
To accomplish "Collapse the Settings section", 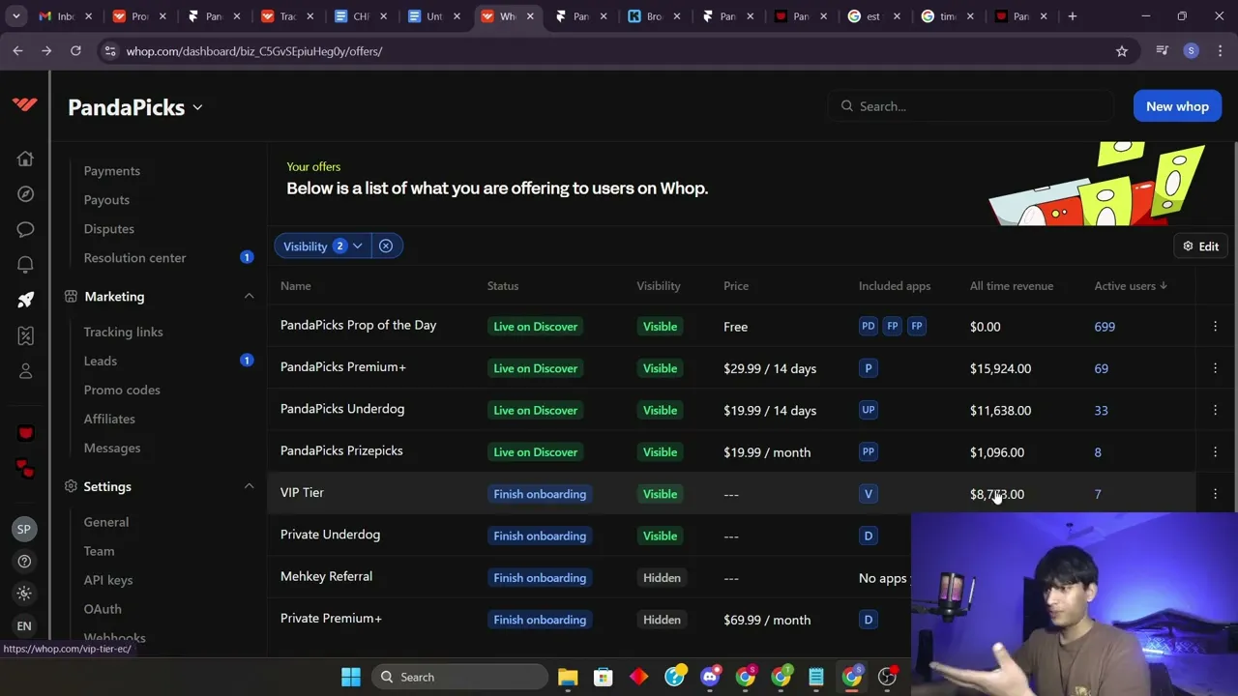I will pyautogui.click(x=249, y=486).
